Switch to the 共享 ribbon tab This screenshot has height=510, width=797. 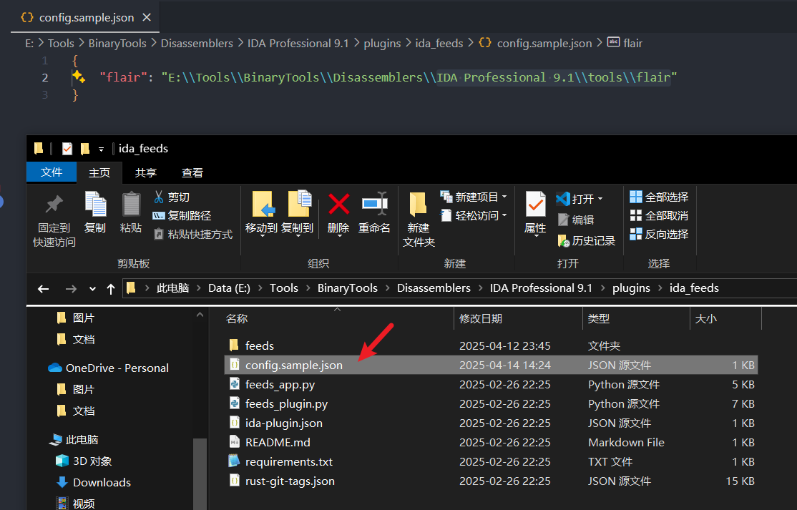tap(145, 172)
